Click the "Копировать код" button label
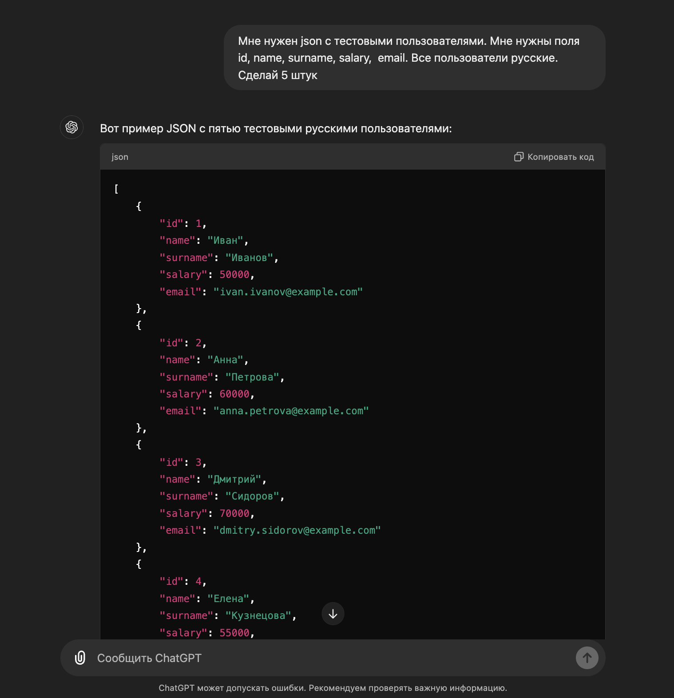 coord(560,157)
